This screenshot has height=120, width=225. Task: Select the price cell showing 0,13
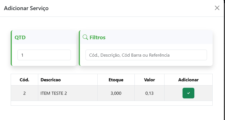[x=149, y=93]
